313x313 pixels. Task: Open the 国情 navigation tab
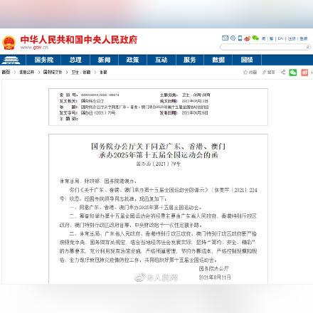point(247,60)
